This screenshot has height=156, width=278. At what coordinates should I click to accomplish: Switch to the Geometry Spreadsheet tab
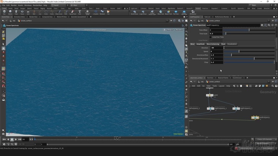[78, 17]
